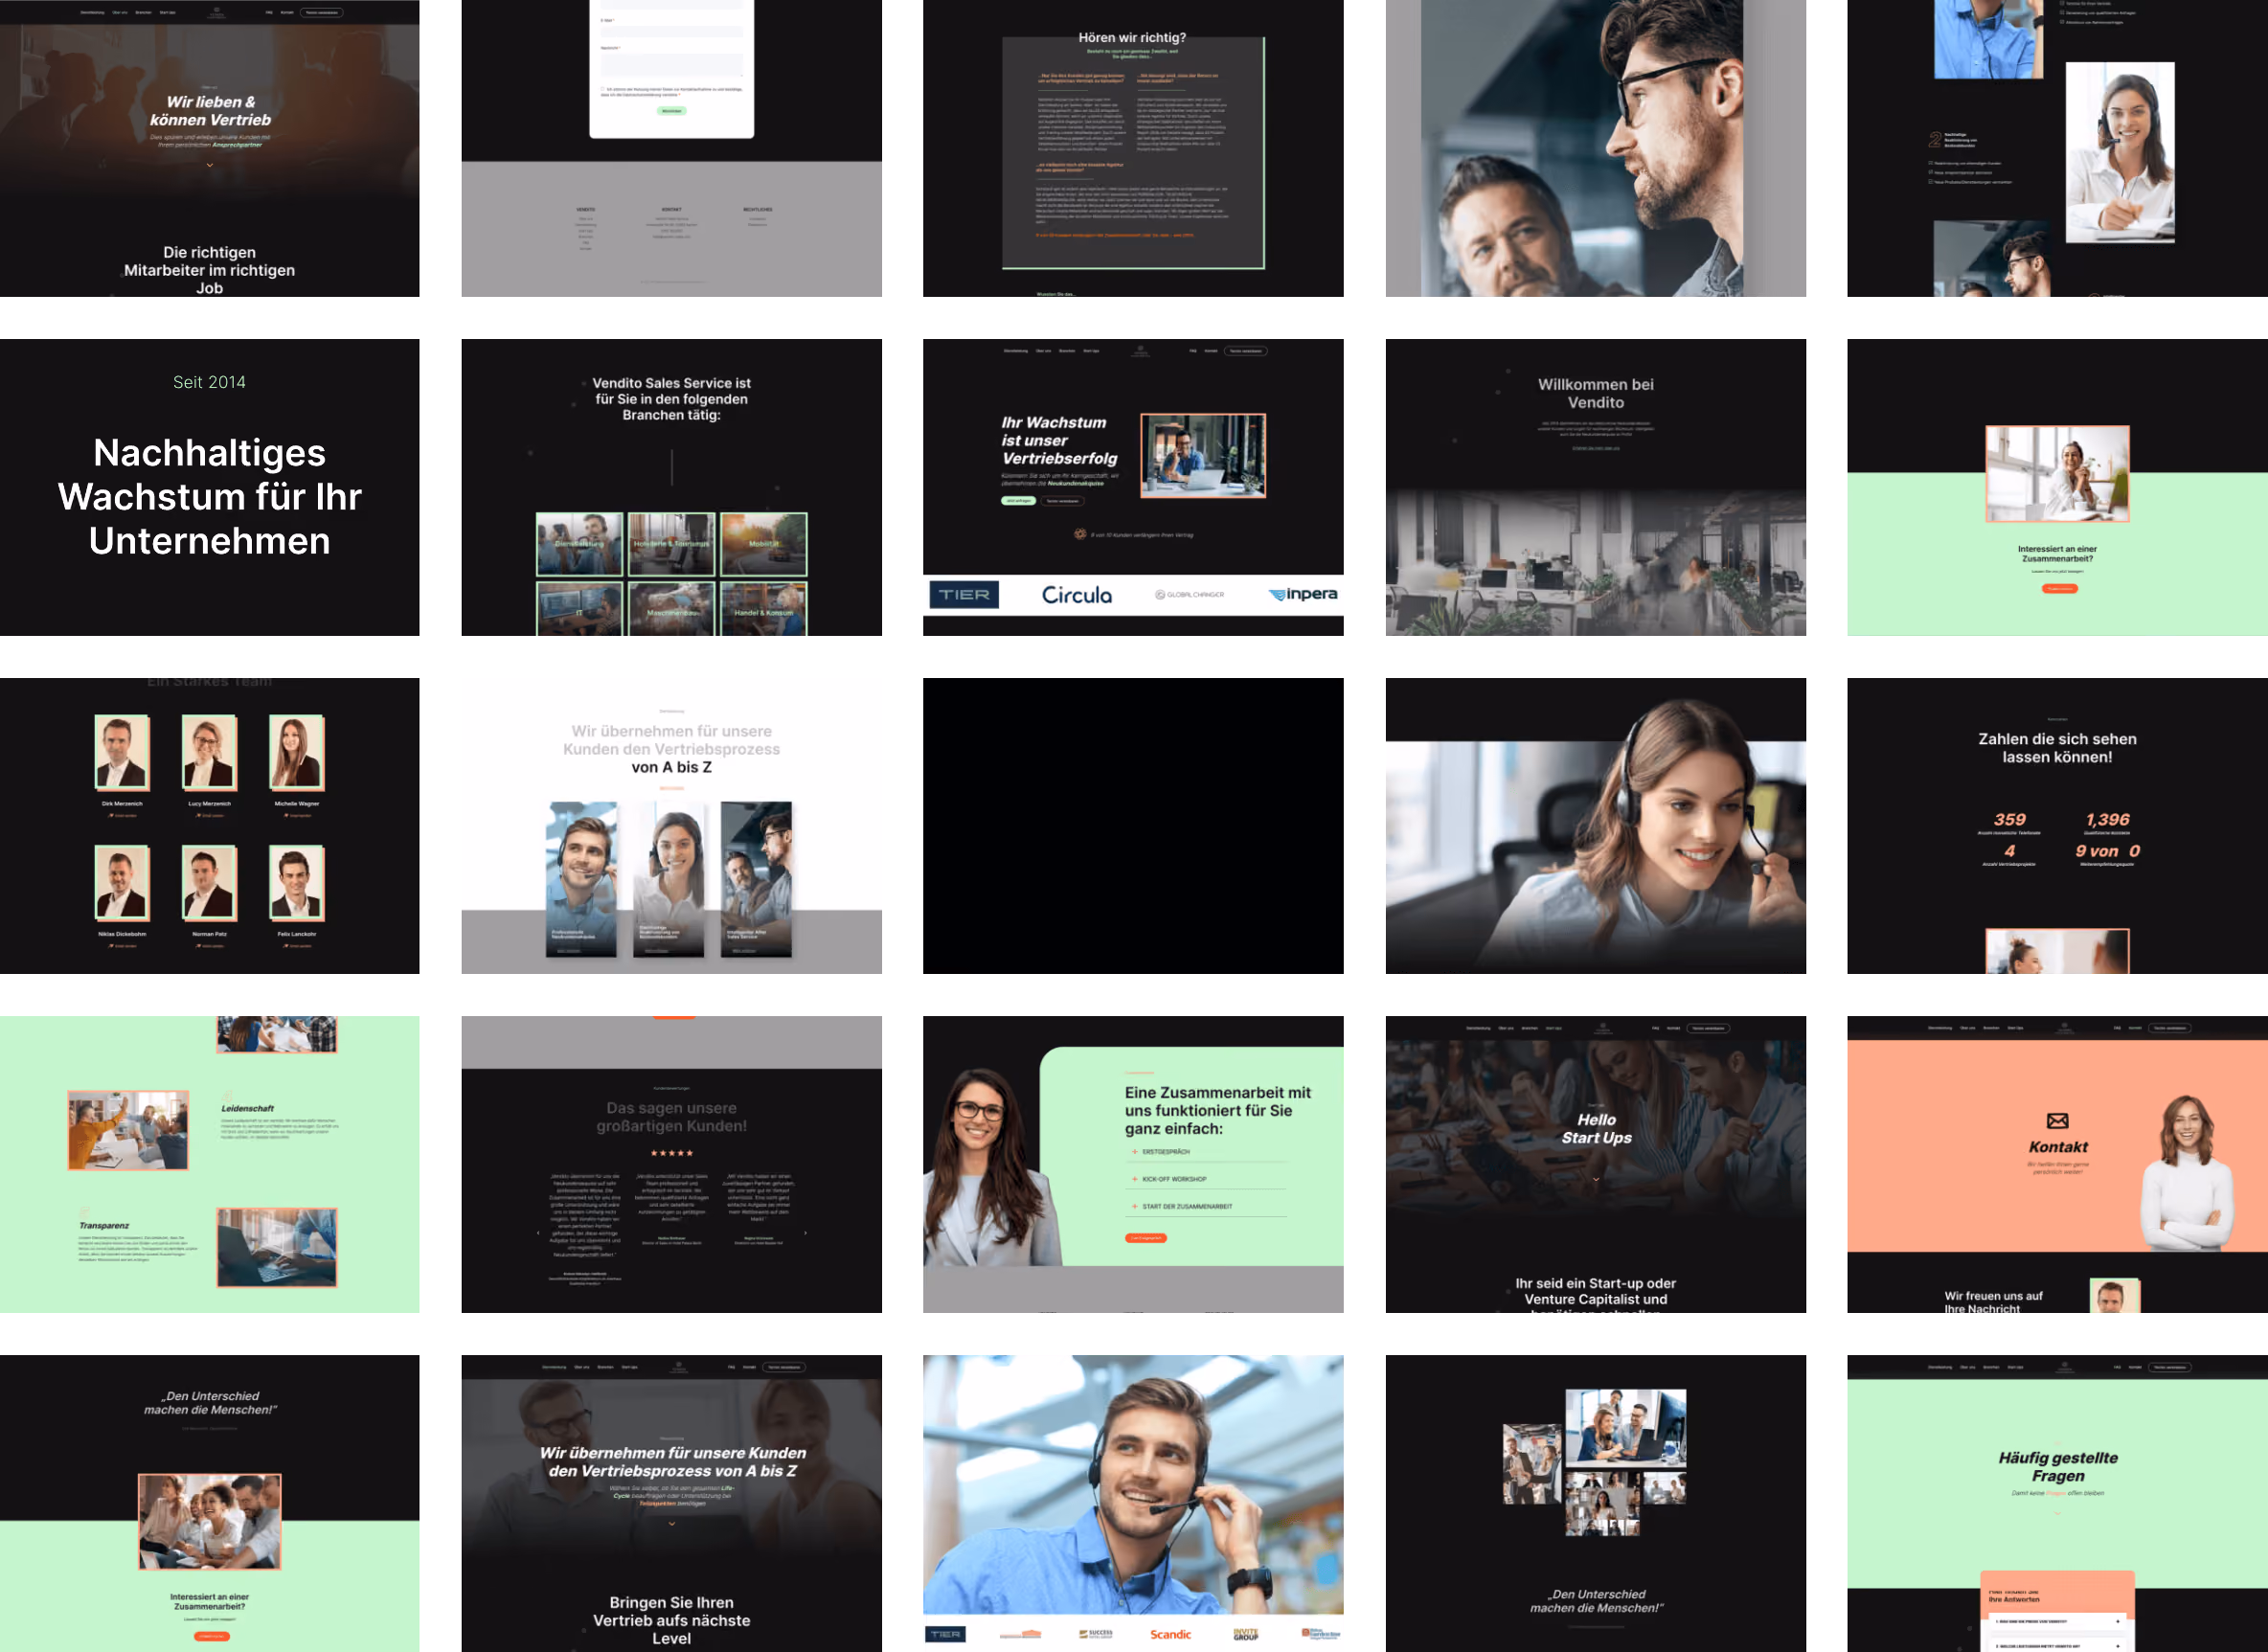Open the 'Eine Zusammenarbeit mit uns funktioniert' thumbnail

click(1133, 1164)
